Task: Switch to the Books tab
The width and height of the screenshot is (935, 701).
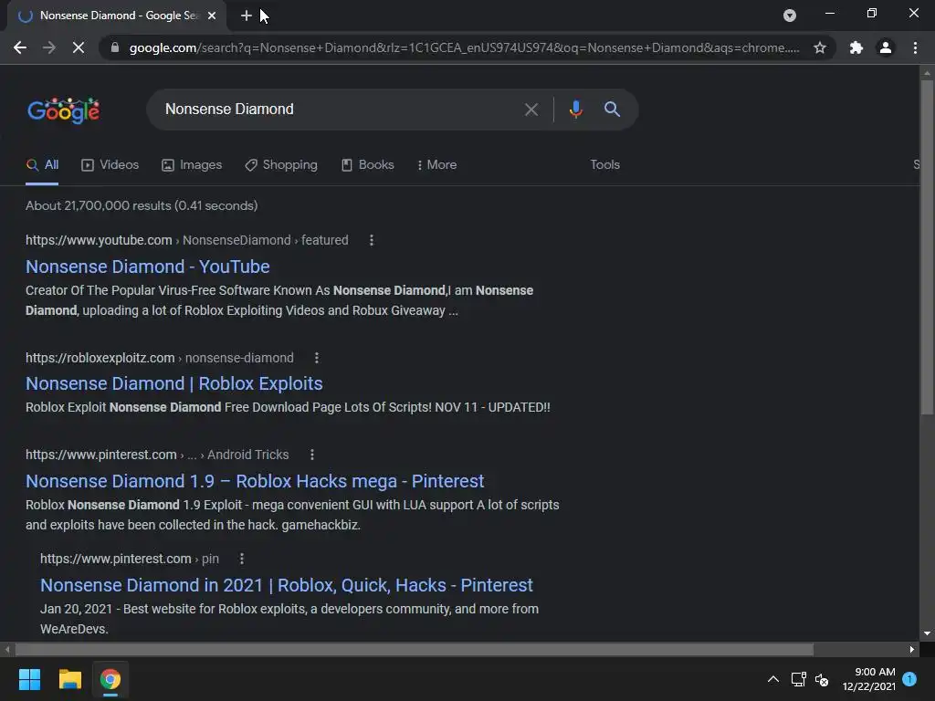Action: click(x=368, y=165)
